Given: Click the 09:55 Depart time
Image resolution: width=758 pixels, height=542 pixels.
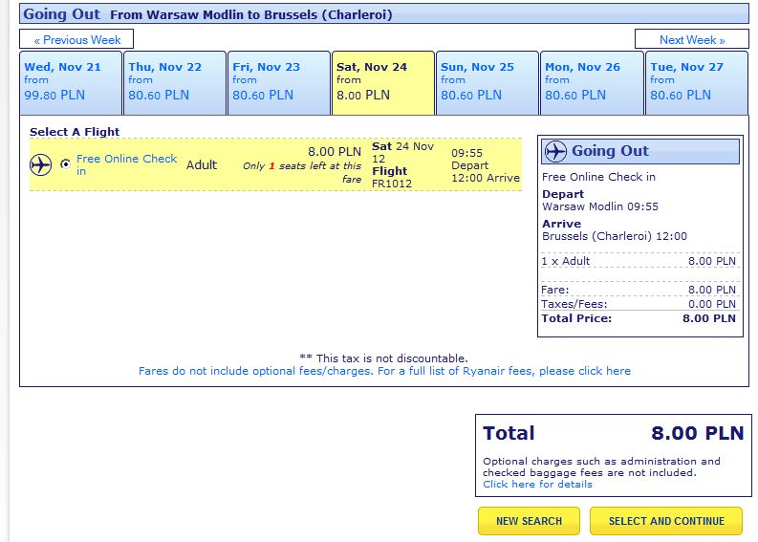Looking at the screenshot, I should [469, 159].
